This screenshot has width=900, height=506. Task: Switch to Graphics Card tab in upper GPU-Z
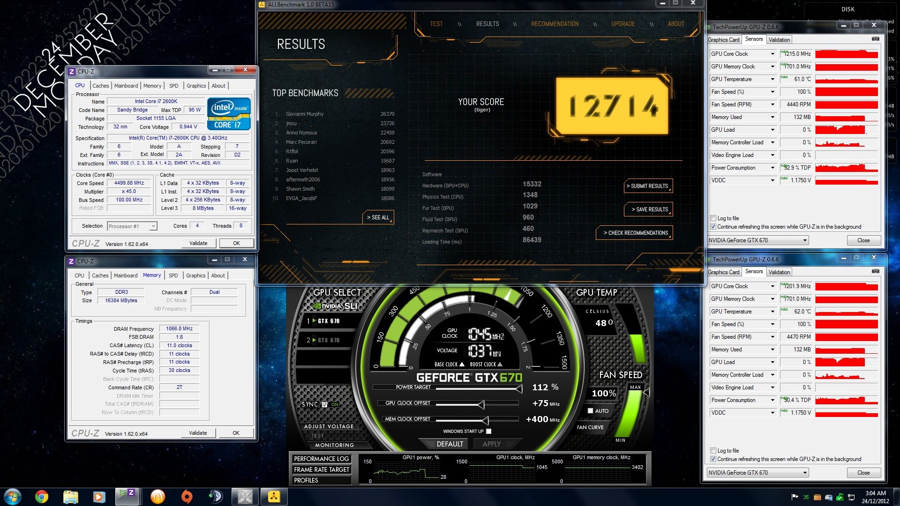pyautogui.click(x=724, y=40)
